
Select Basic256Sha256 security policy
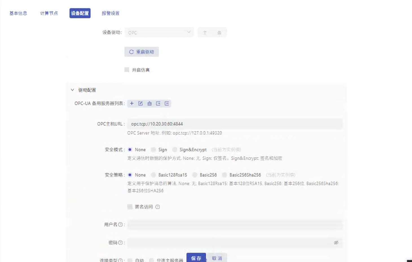point(224,175)
